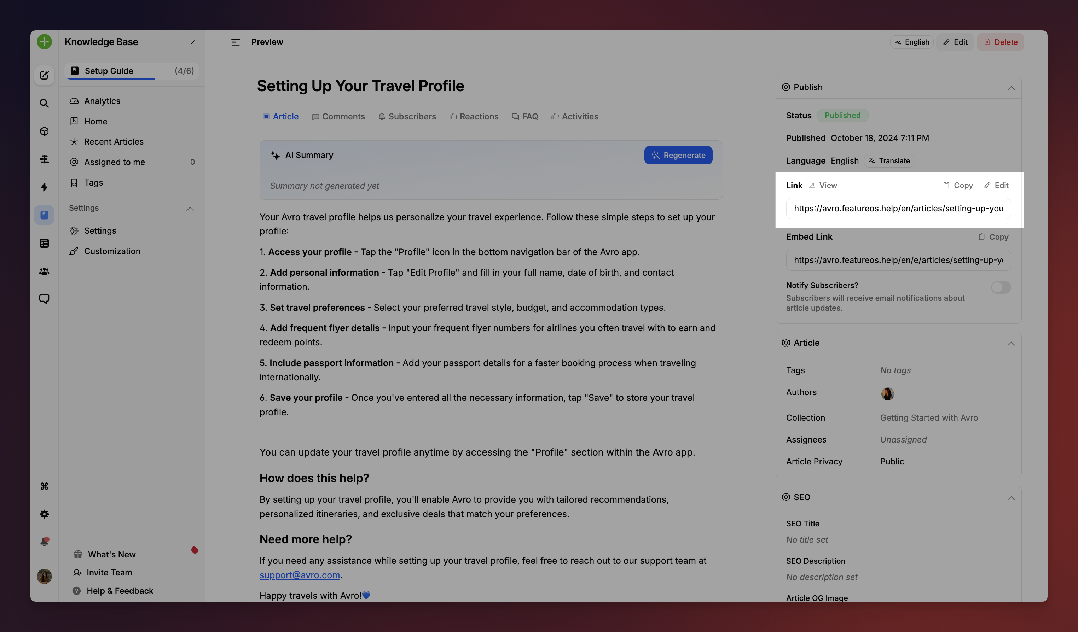This screenshot has height=632, width=1078.
Task: Click the red Delete button
Action: click(x=1000, y=42)
